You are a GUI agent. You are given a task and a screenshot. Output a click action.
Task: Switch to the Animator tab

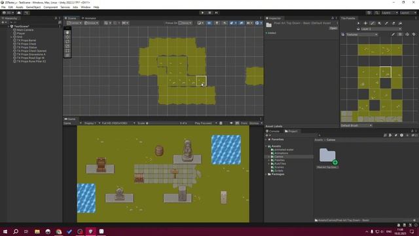coord(89,18)
